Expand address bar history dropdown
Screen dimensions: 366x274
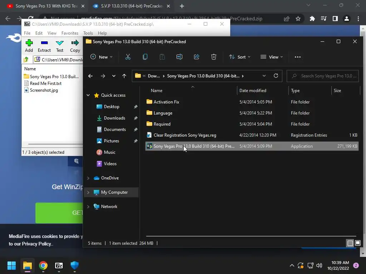point(264,76)
